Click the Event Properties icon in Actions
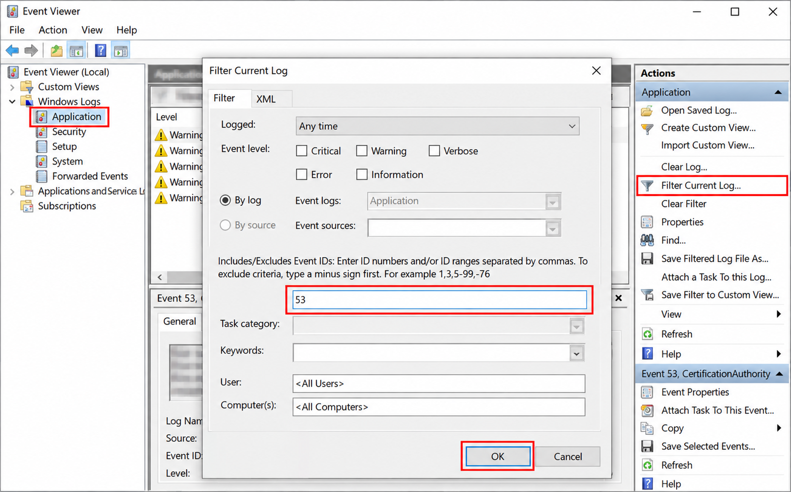The image size is (791, 492). tap(647, 392)
